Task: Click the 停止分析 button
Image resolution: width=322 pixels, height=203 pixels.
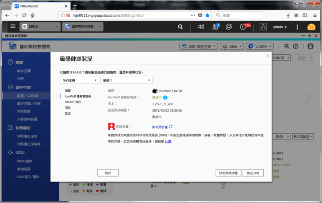Action: pos(253,173)
